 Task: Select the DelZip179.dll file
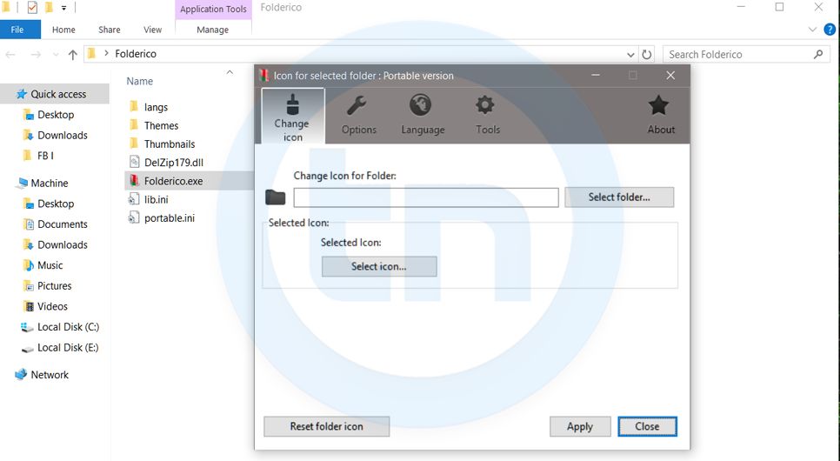tap(174, 163)
